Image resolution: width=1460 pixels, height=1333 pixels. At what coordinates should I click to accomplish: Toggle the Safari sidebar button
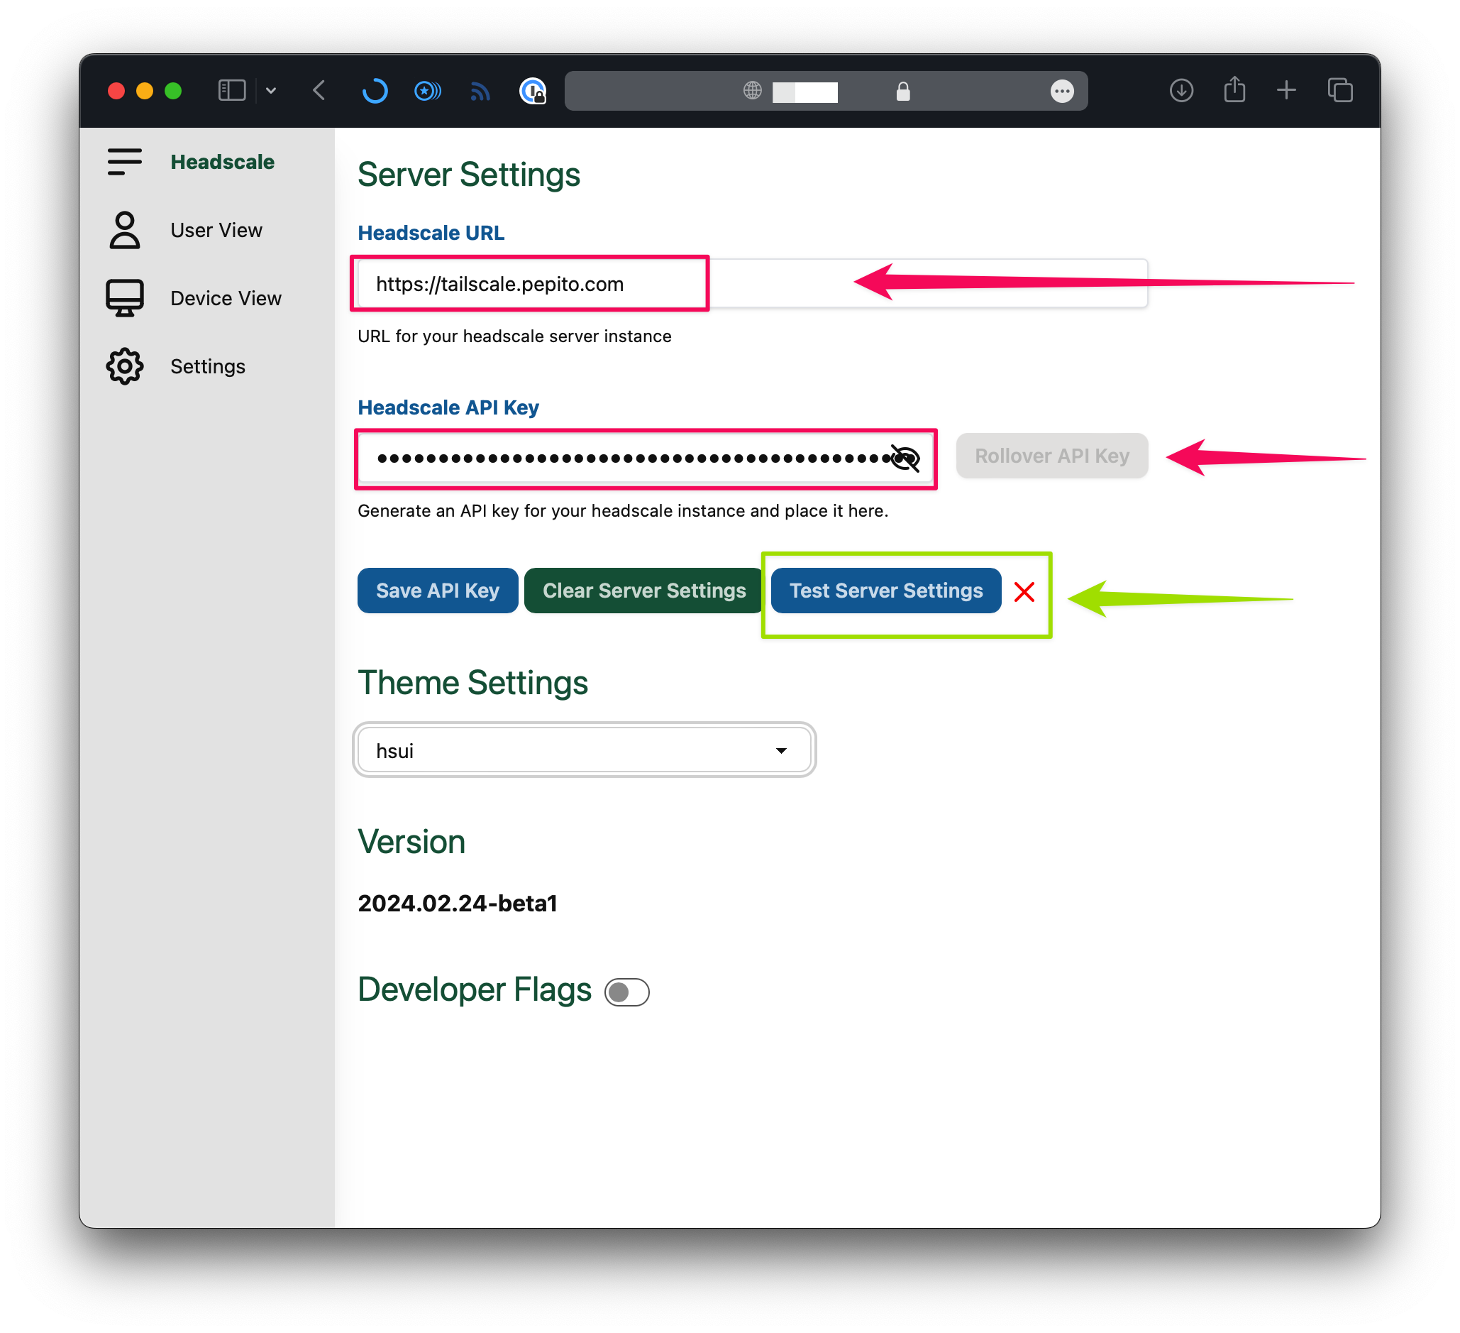pyautogui.click(x=232, y=91)
